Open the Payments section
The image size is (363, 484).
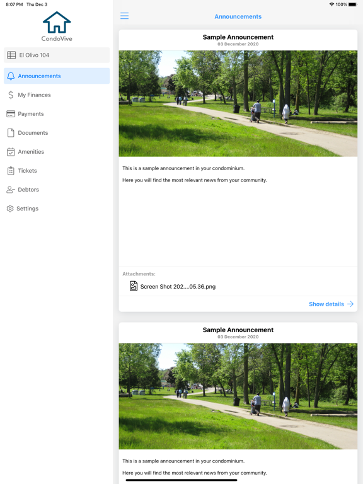57,114
